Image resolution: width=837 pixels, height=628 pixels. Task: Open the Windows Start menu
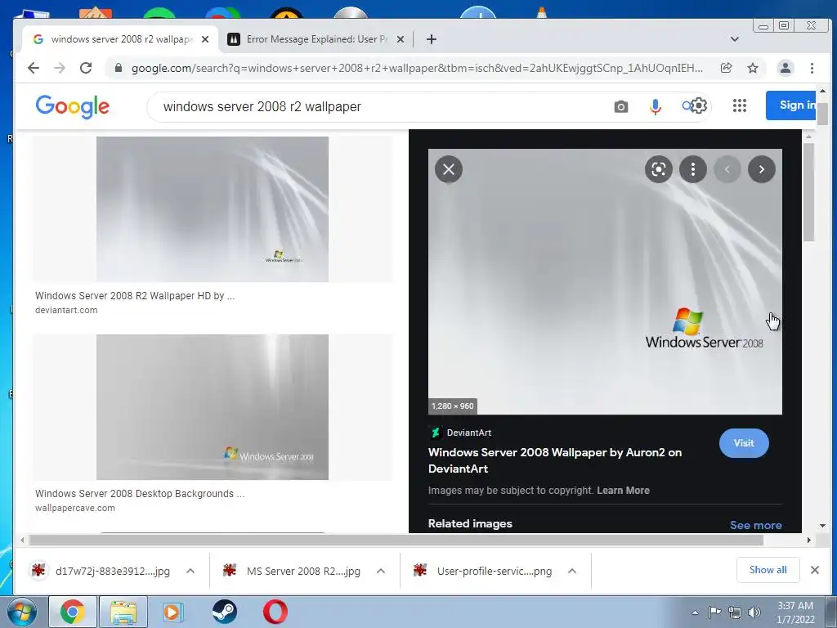tap(22, 612)
